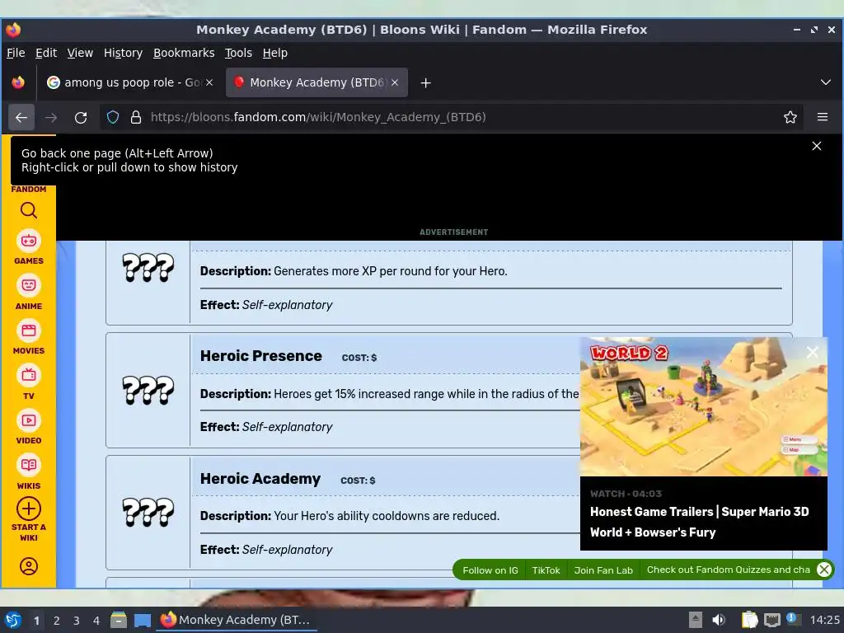Click the Follow on IG link
The image size is (844, 633).
(x=490, y=570)
